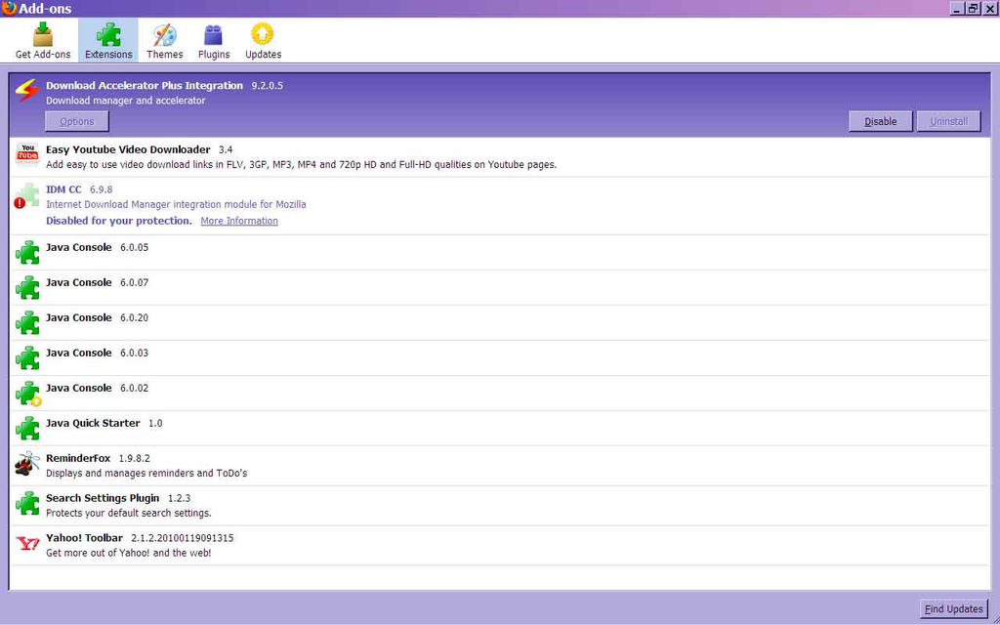
Task: Click 'Disabled for your protection.' text
Action: 118,221
